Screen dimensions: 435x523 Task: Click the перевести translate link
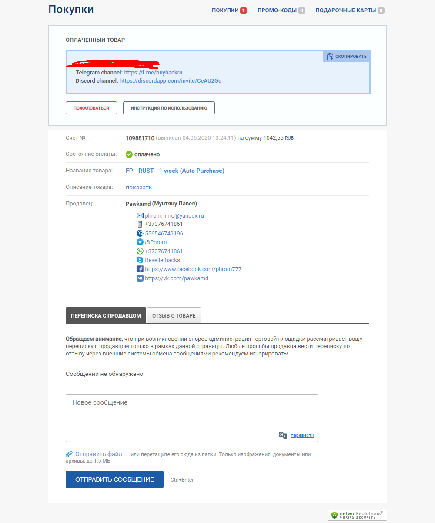tap(302, 435)
